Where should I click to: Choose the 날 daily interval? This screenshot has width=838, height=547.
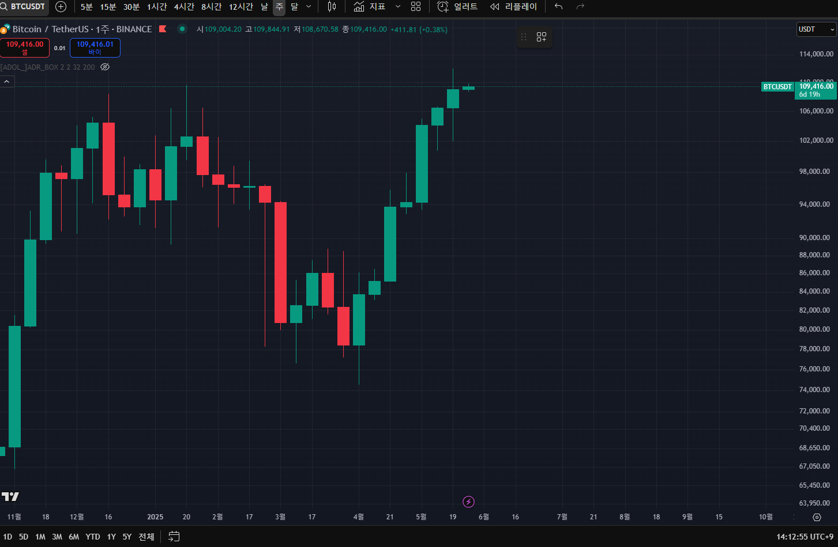click(x=264, y=7)
